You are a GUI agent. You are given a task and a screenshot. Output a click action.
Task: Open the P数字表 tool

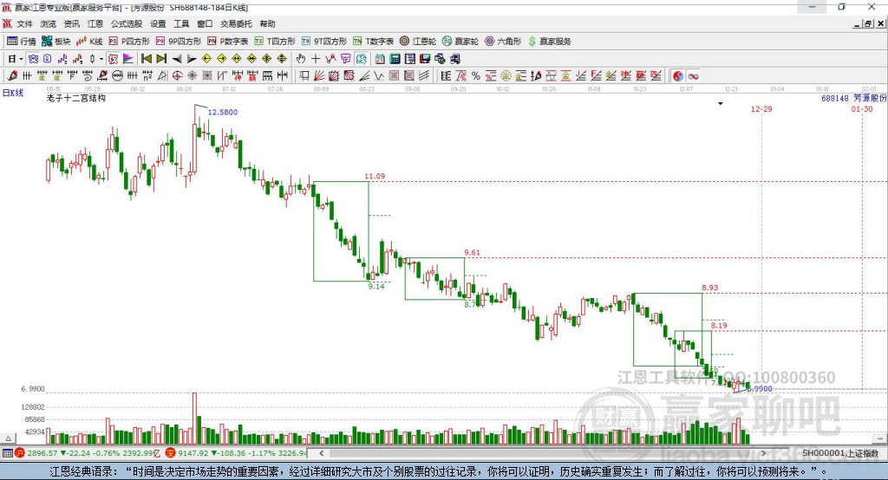(227, 42)
